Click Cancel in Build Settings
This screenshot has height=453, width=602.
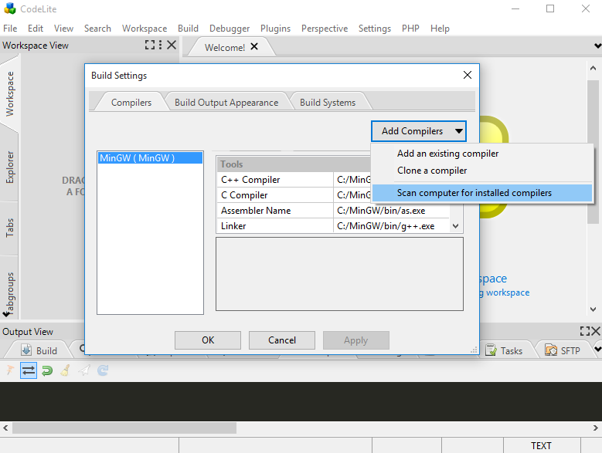click(x=282, y=340)
